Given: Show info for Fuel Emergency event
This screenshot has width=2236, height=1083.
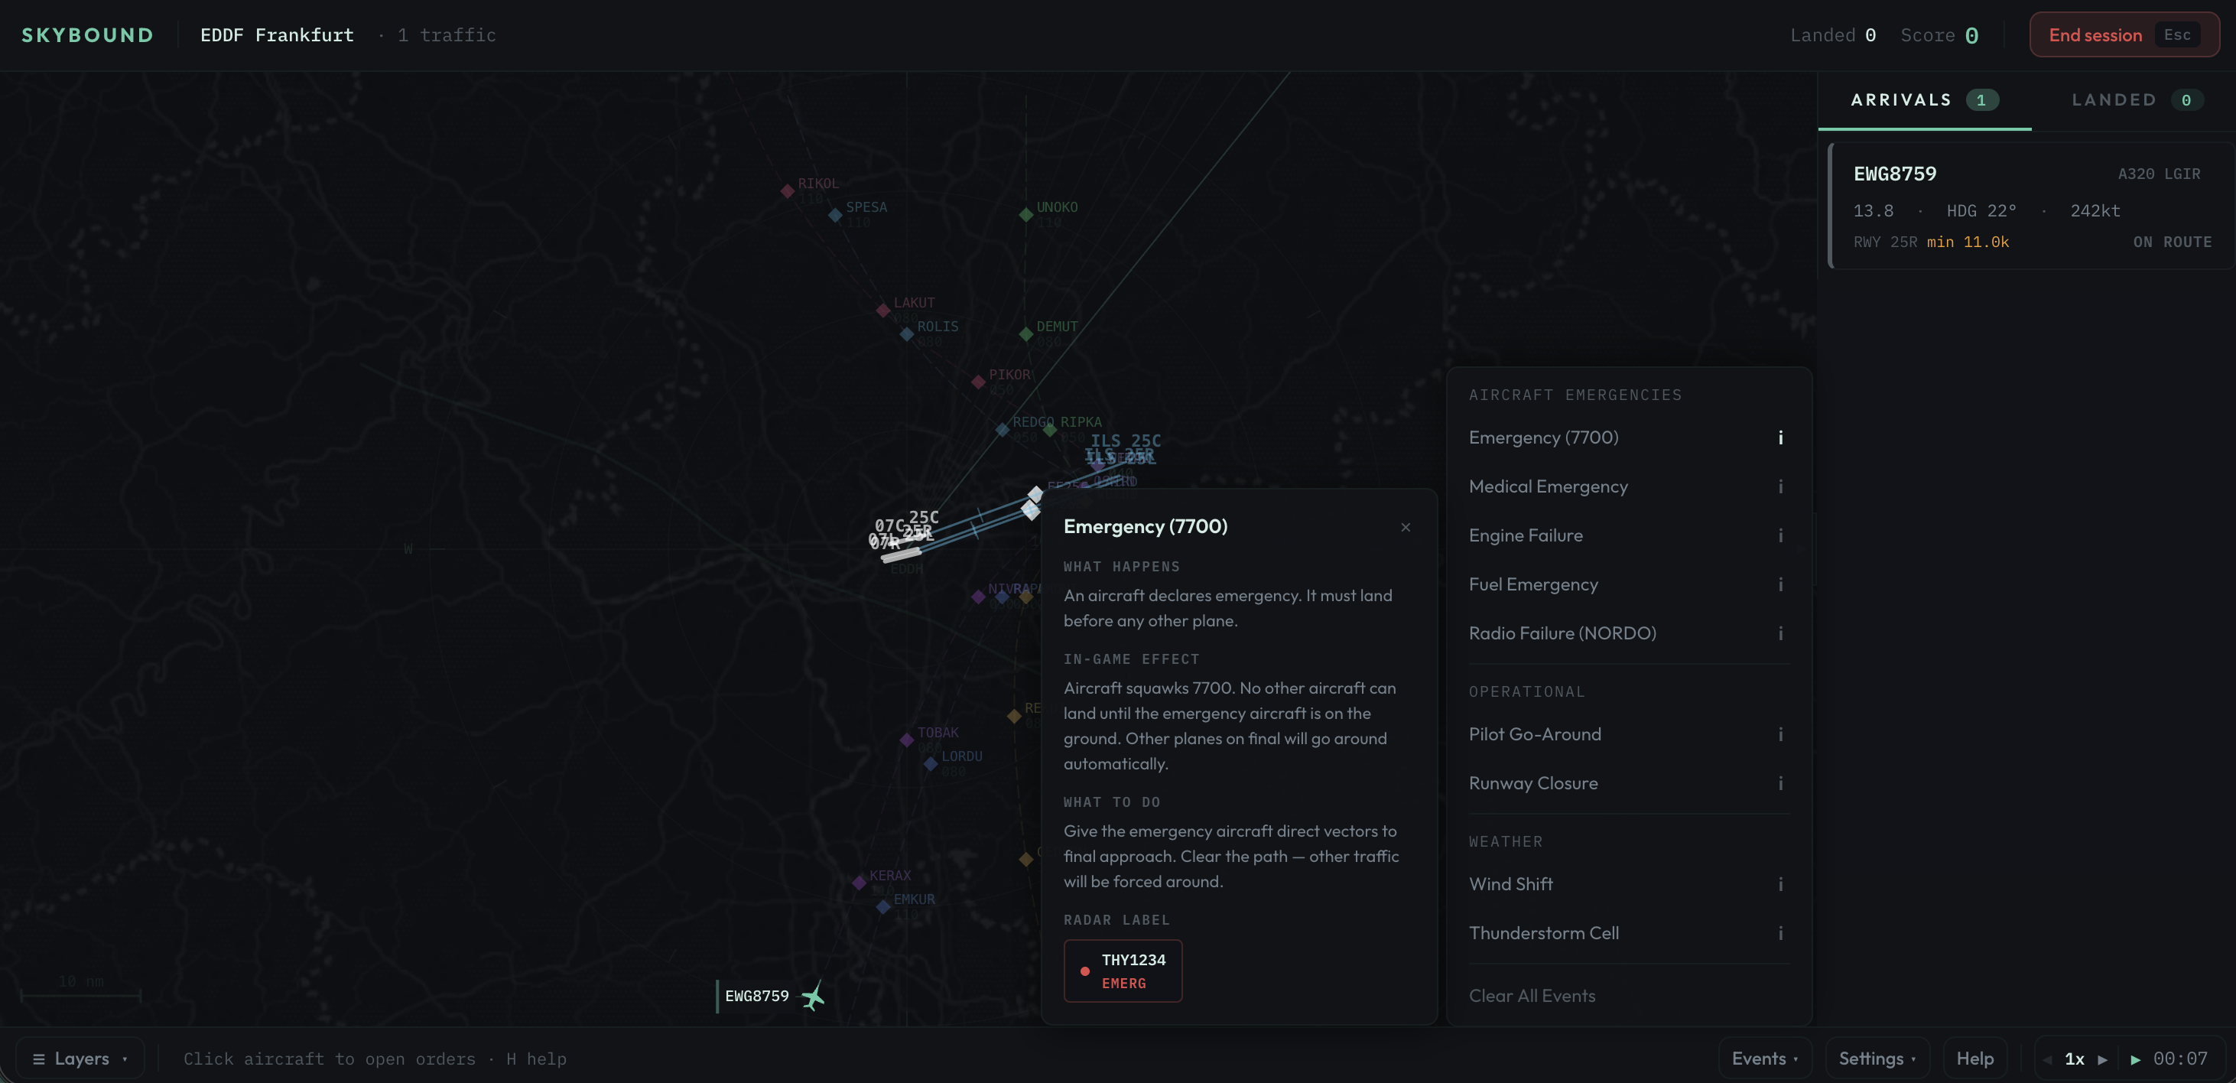Looking at the screenshot, I should click(x=1779, y=584).
